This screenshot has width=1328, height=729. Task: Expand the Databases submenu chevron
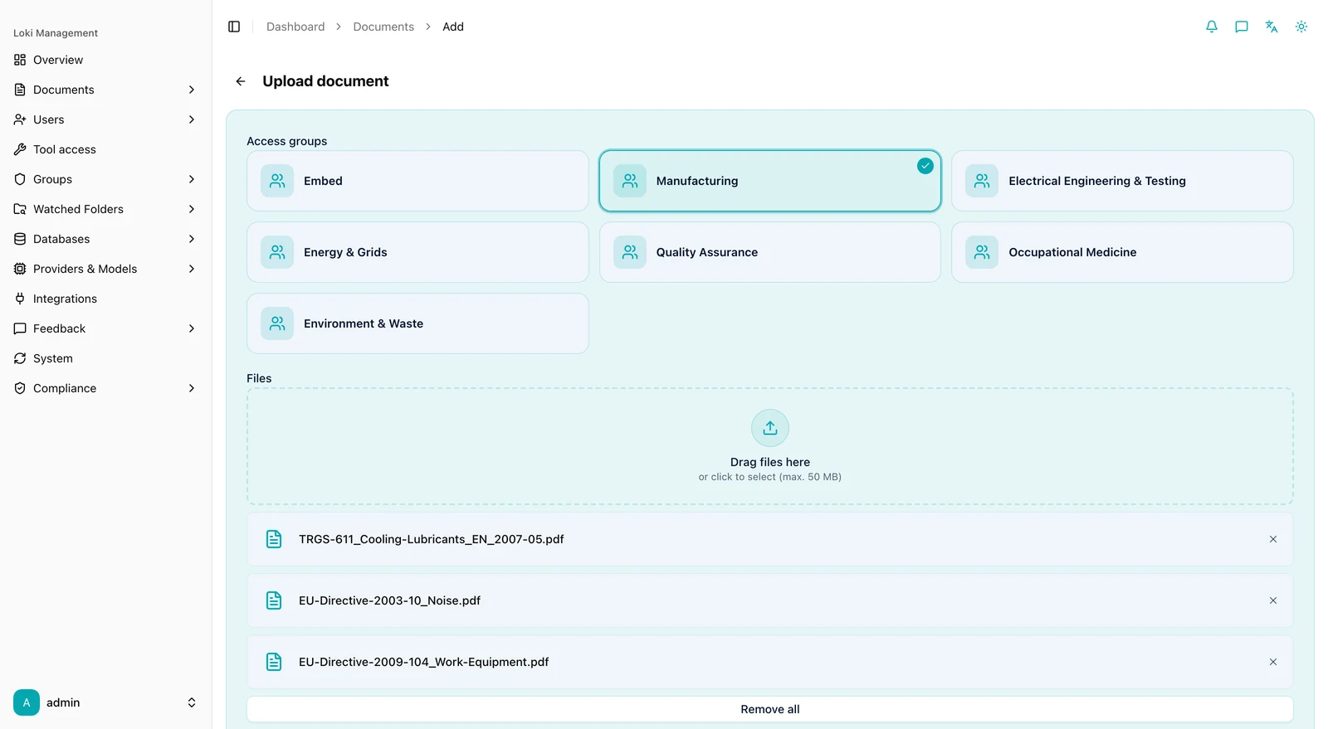click(x=192, y=239)
